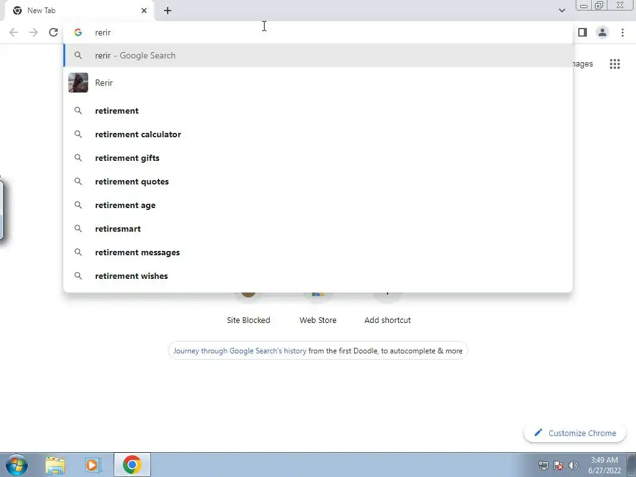
Task: Expand the tab search chevron
Action: [x=561, y=11]
